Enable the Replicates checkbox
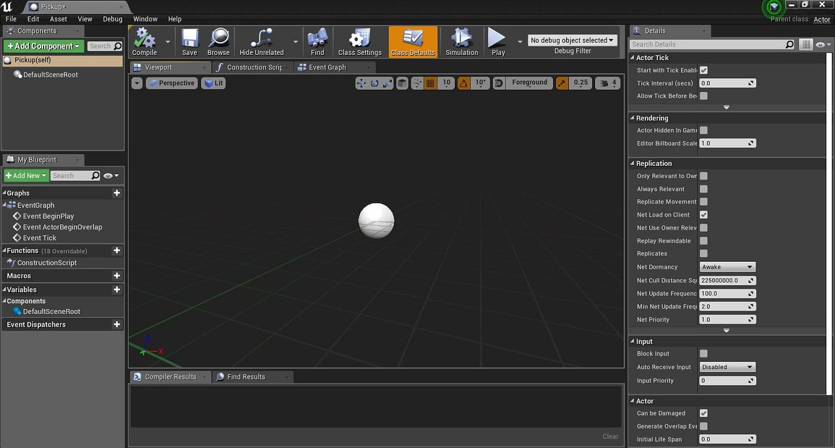This screenshot has height=448, width=835. tap(704, 253)
